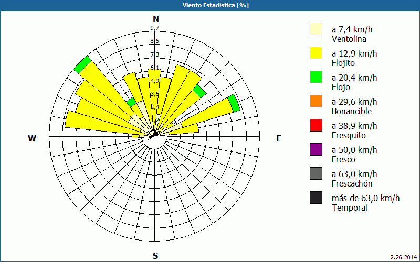Click the green tip of the northeast bar
Screen dimensions: 420x262
(199, 91)
